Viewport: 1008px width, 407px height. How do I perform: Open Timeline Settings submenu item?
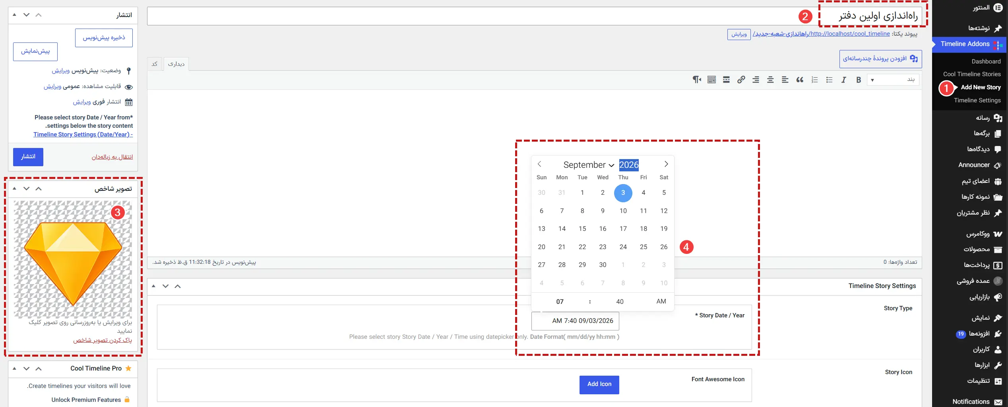pyautogui.click(x=977, y=100)
